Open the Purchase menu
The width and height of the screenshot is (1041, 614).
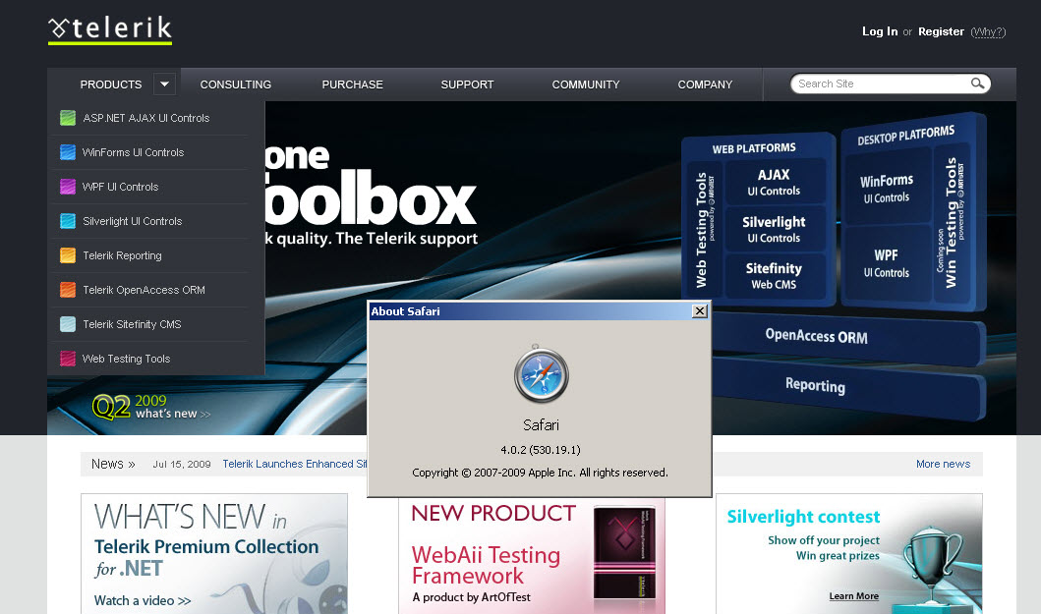[353, 84]
